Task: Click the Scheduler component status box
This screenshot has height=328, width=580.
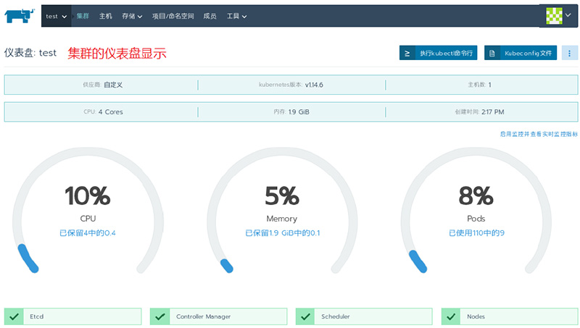Action: [x=364, y=316]
